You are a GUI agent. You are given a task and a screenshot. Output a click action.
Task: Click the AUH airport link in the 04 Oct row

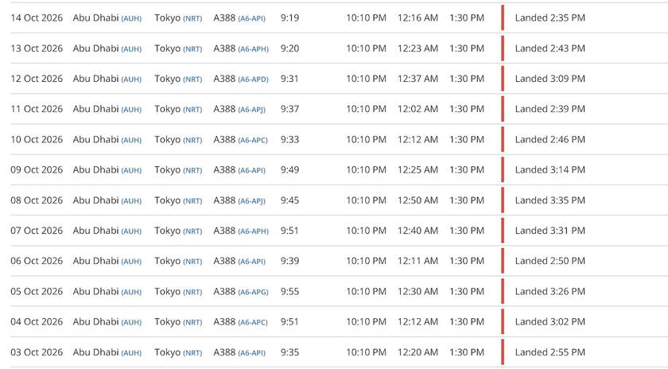(x=131, y=323)
